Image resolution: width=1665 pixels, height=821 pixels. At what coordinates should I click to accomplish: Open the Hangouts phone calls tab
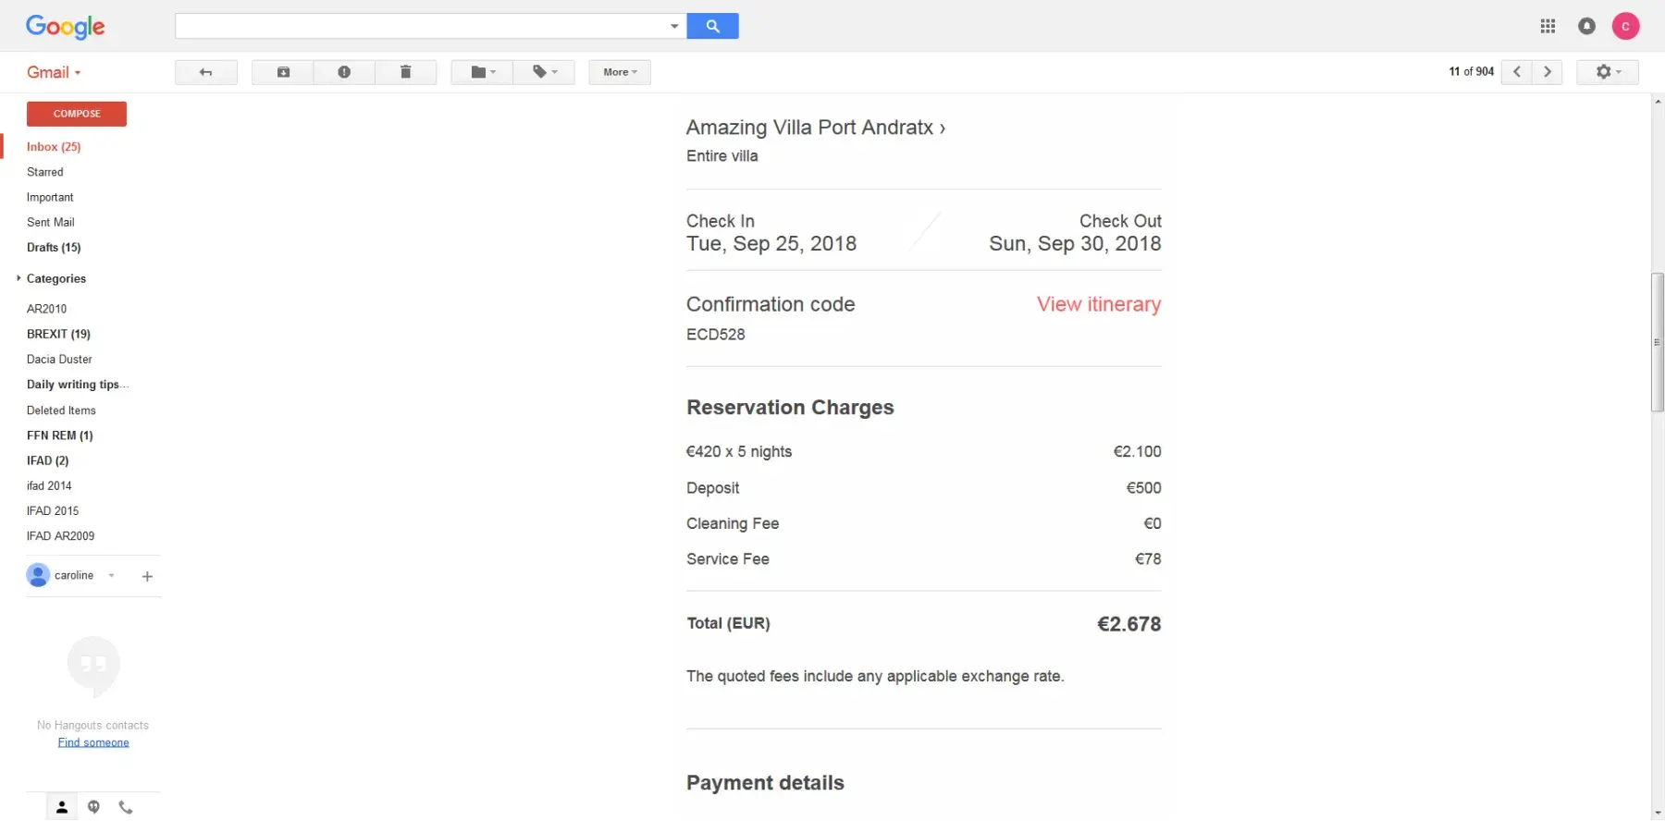point(126,807)
